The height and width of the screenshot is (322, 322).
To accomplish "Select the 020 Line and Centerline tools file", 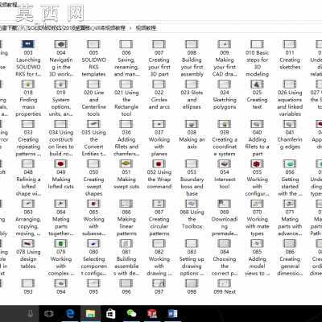I will coord(93,99).
